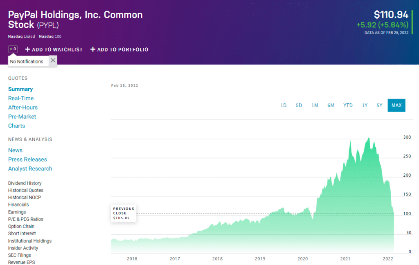Click the plus icon beside Add to Watchlist
Screen dimensions: 419x265
[x=27, y=49]
